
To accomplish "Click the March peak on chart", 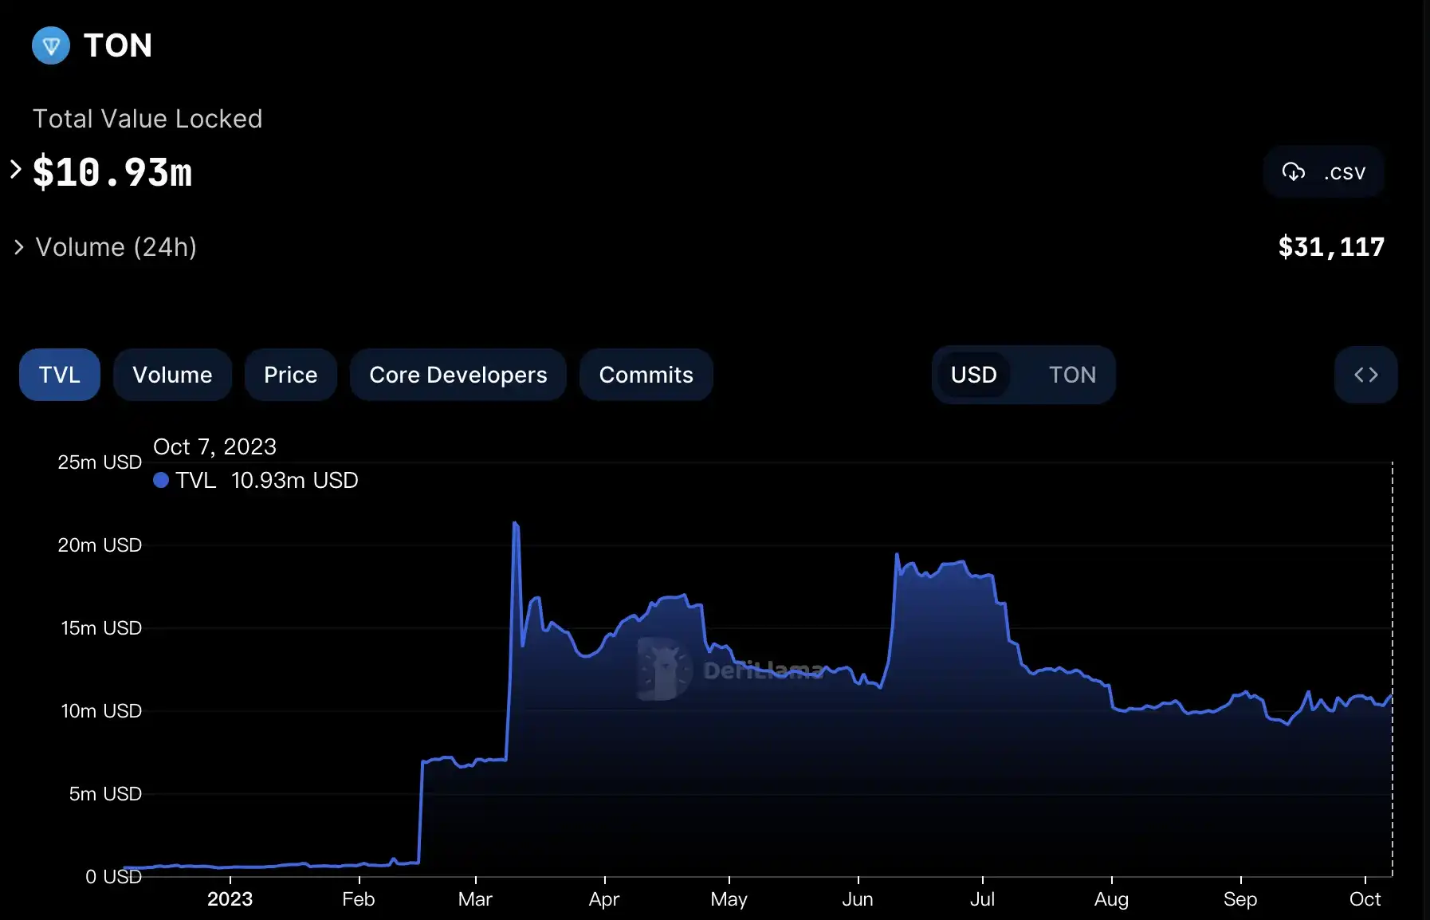I will tap(516, 524).
